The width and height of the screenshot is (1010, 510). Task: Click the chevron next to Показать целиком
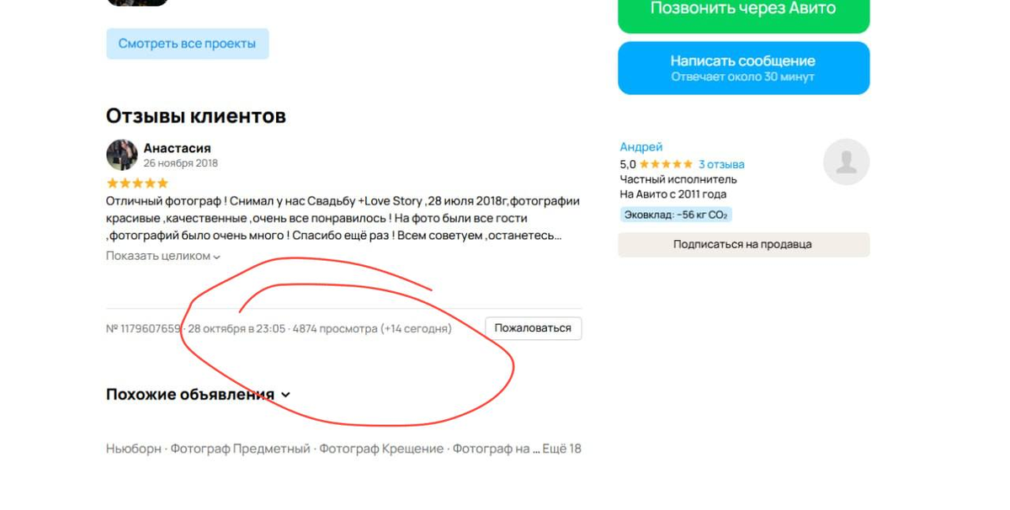coord(217,257)
